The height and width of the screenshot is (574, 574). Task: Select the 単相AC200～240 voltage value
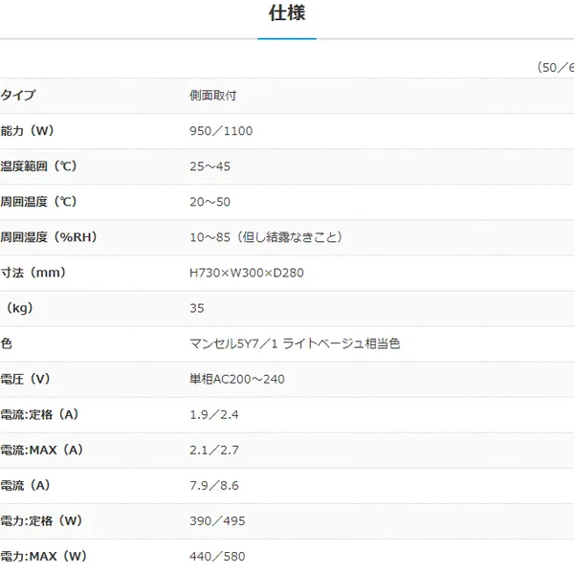pyautogui.click(x=237, y=379)
